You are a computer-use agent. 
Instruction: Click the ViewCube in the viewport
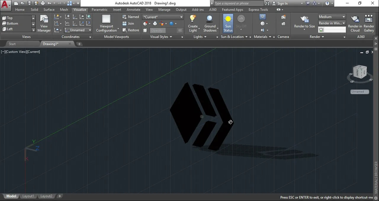(360, 72)
